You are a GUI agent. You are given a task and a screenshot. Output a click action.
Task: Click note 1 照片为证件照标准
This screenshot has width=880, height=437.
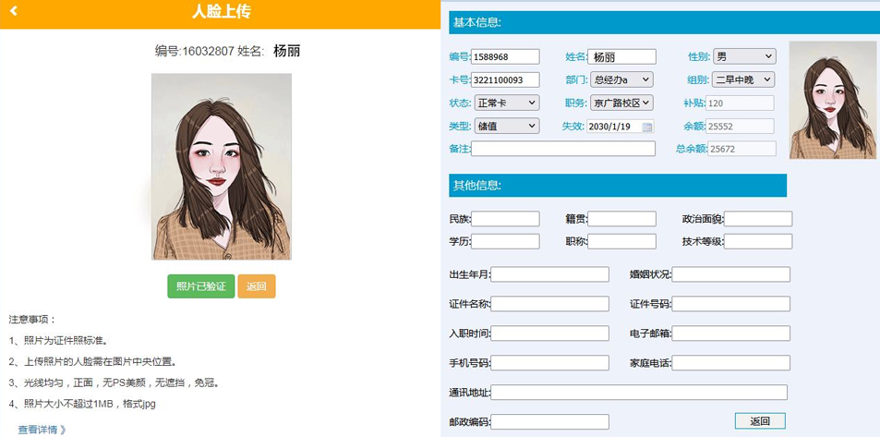[58, 340]
